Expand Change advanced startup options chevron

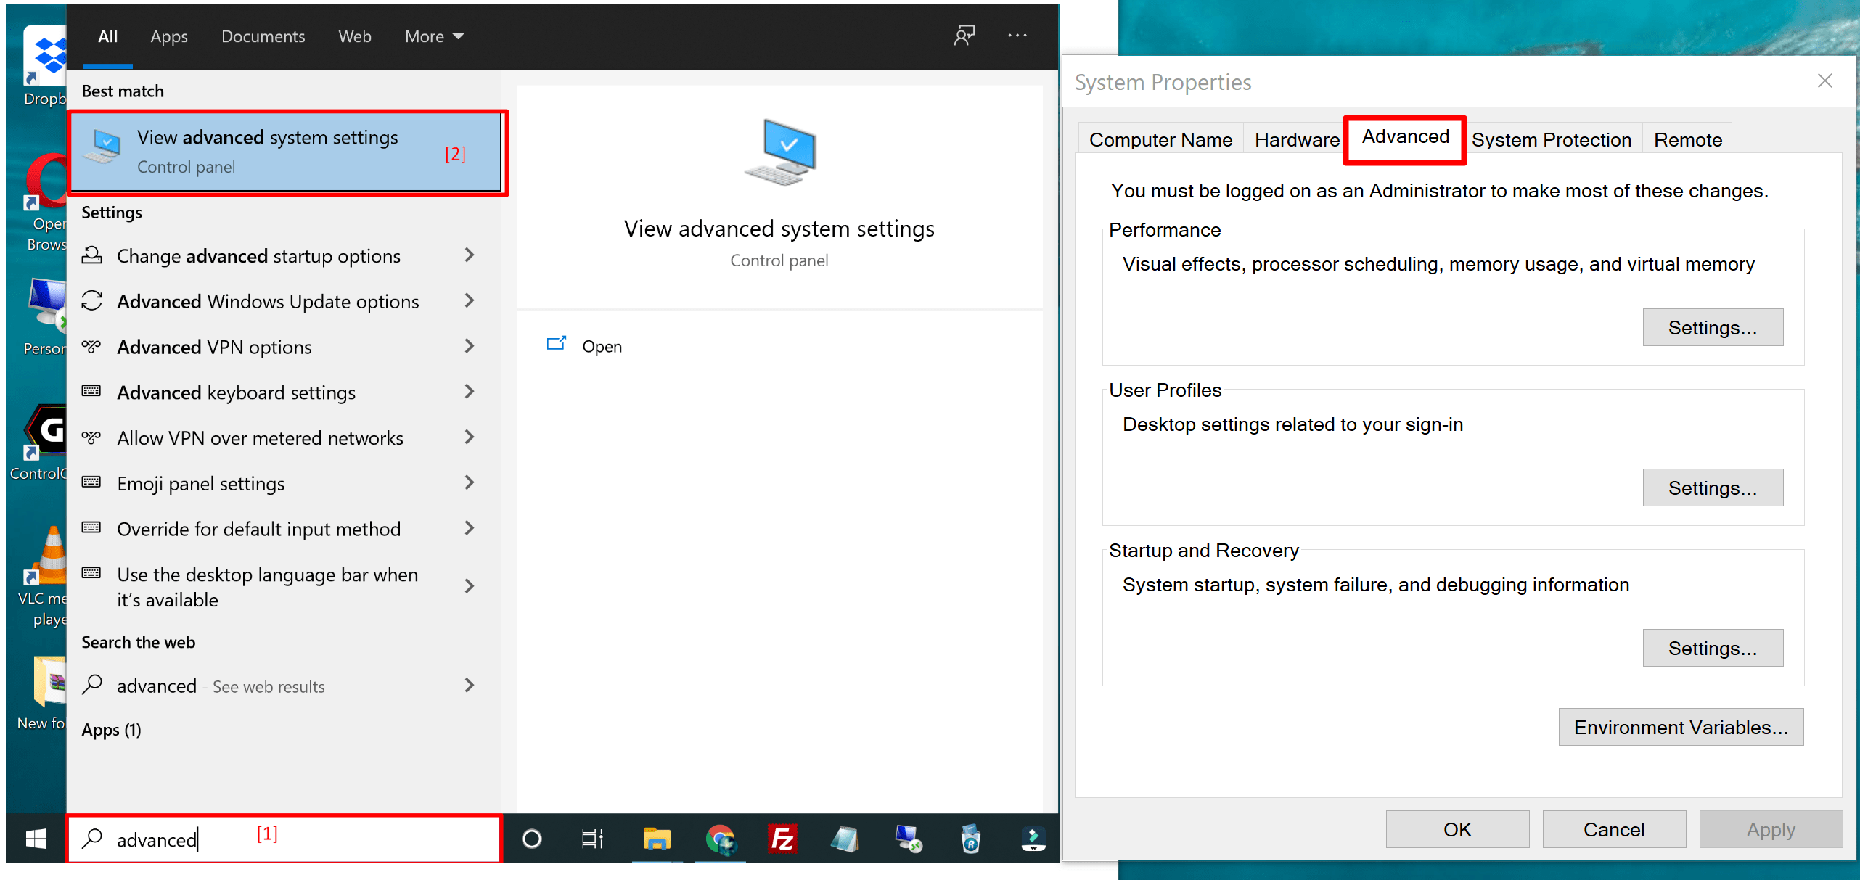pyautogui.click(x=469, y=255)
